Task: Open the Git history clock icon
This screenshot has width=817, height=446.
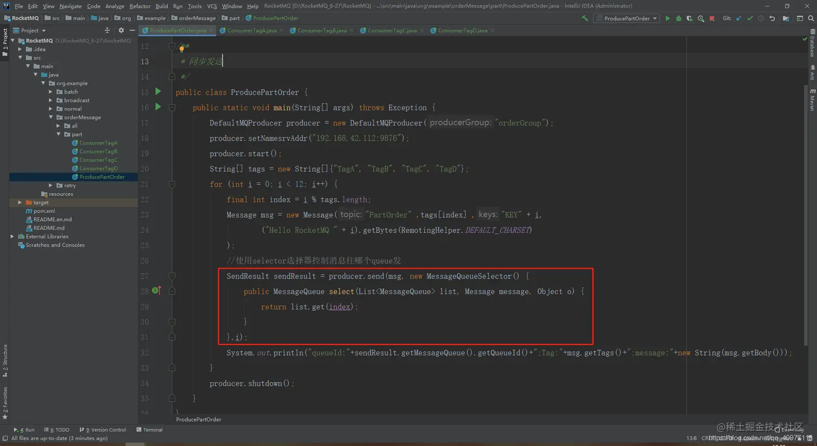Action: 761,18
